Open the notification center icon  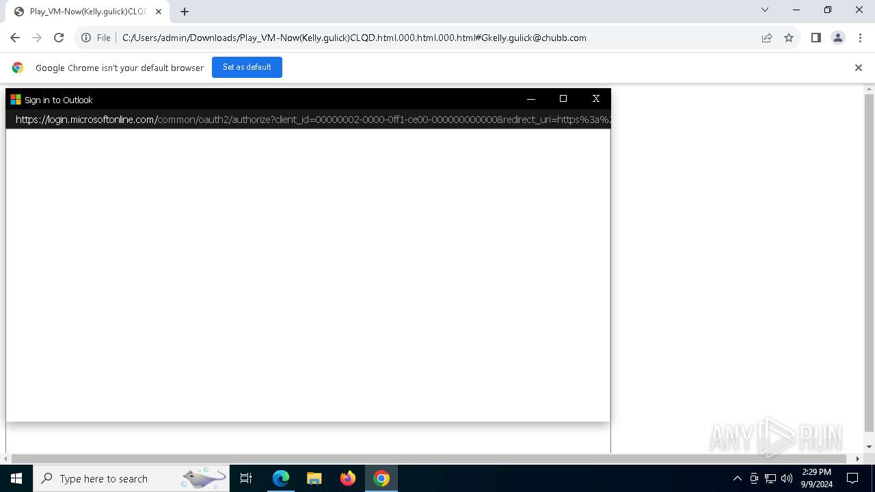(x=852, y=478)
